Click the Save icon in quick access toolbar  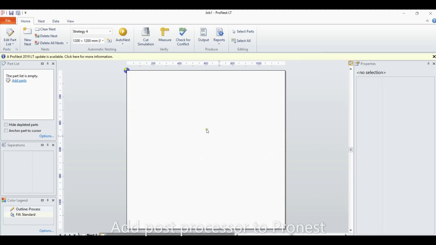(x=11, y=13)
